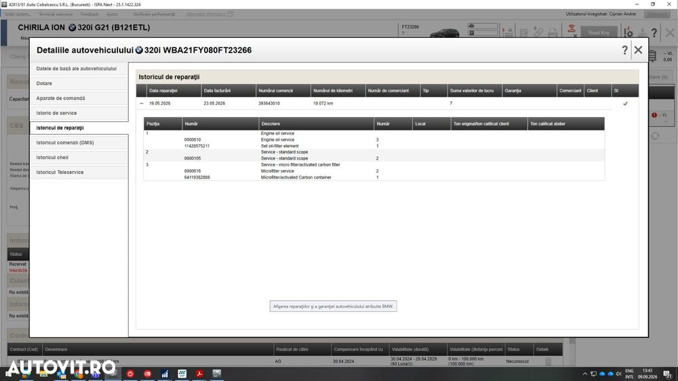678x381 pixels.
Task: Open the red square app in taskbar
Action: tap(147, 374)
